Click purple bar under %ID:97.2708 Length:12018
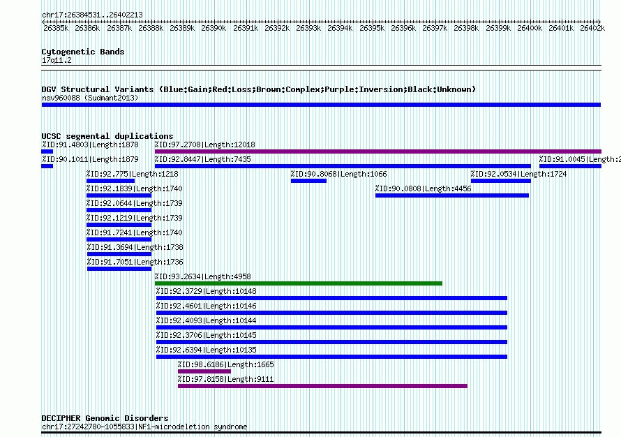 (x=377, y=151)
